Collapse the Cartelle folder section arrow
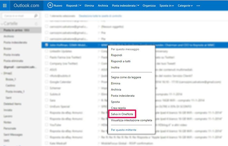The height and width of the screenshot is (146, 228). pyautogui.click(x=3, y=23)
